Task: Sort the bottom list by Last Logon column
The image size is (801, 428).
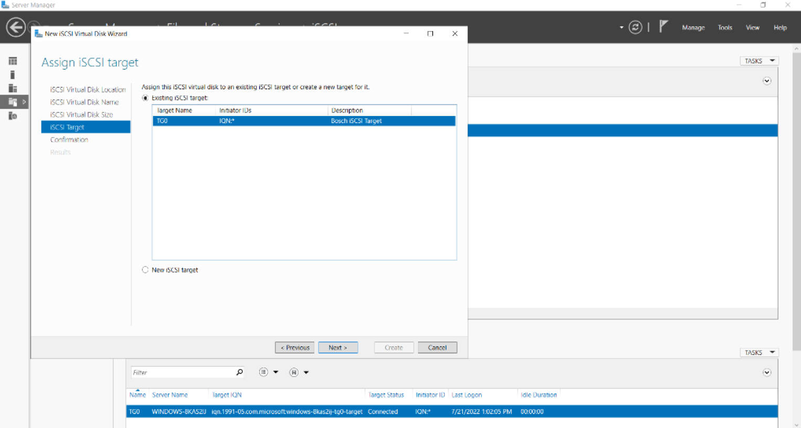Action: click(467, 395)
